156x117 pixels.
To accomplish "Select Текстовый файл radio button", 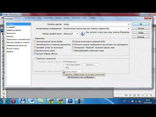I will pos(64,65).
